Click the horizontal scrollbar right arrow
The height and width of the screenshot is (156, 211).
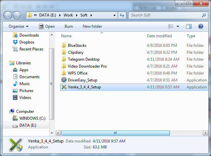tap(205, 133)
